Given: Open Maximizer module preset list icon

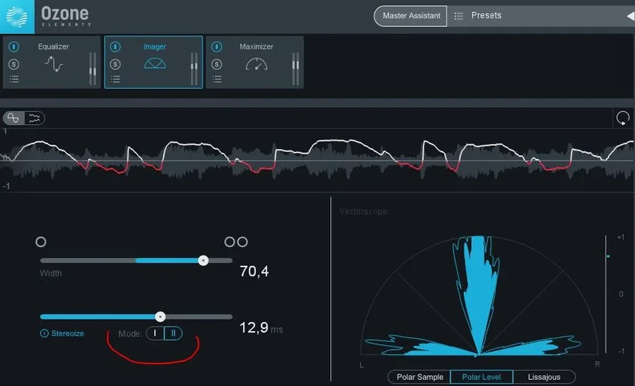Looking at the screenshot, I should coord(217,80).
